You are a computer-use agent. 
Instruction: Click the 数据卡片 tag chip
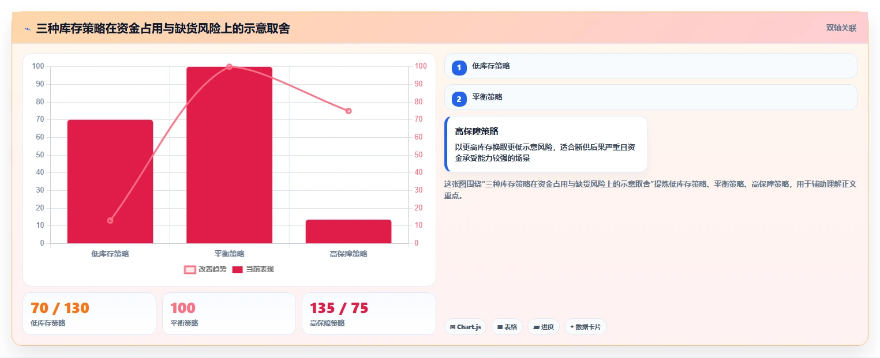coord(585,327)
